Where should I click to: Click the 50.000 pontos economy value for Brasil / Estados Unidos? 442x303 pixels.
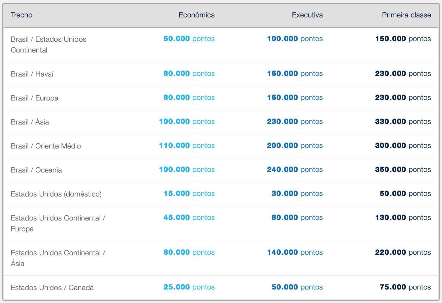click(x=189, y=39)
